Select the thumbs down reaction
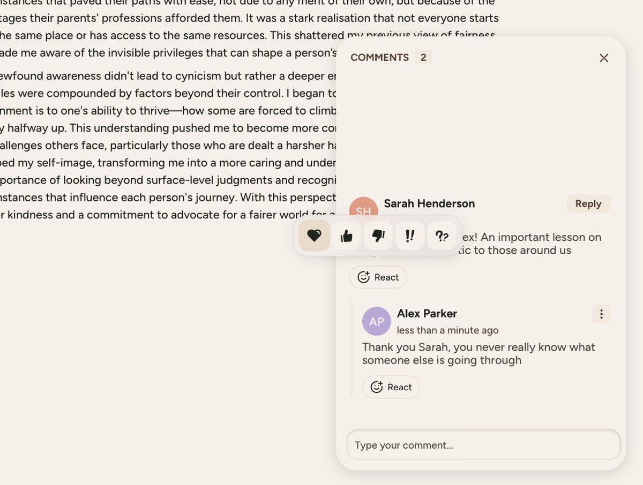 378,236
